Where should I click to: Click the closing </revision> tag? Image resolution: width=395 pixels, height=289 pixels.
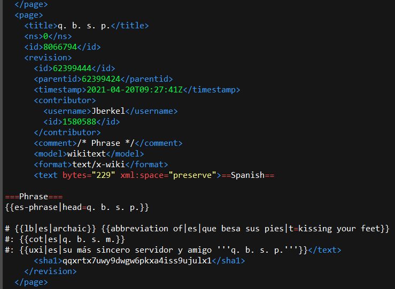(x=50, y=271)
